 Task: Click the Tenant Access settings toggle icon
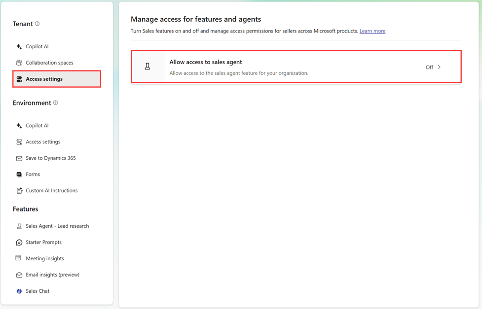coord(19,79)
